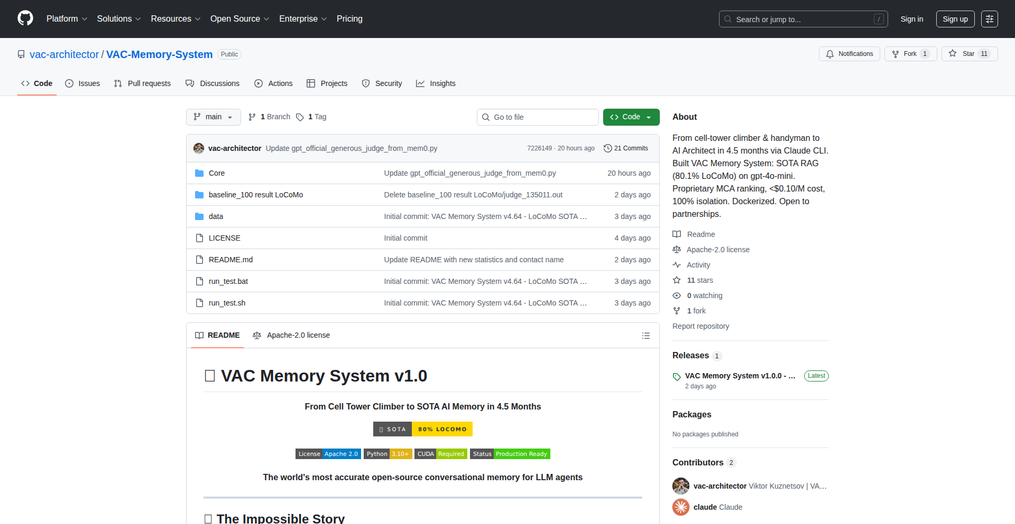Viewport: 1015px width, 524px height.
Task: Switch to the Projects tab
Action: pyautogui.click(x=327, y=83)
